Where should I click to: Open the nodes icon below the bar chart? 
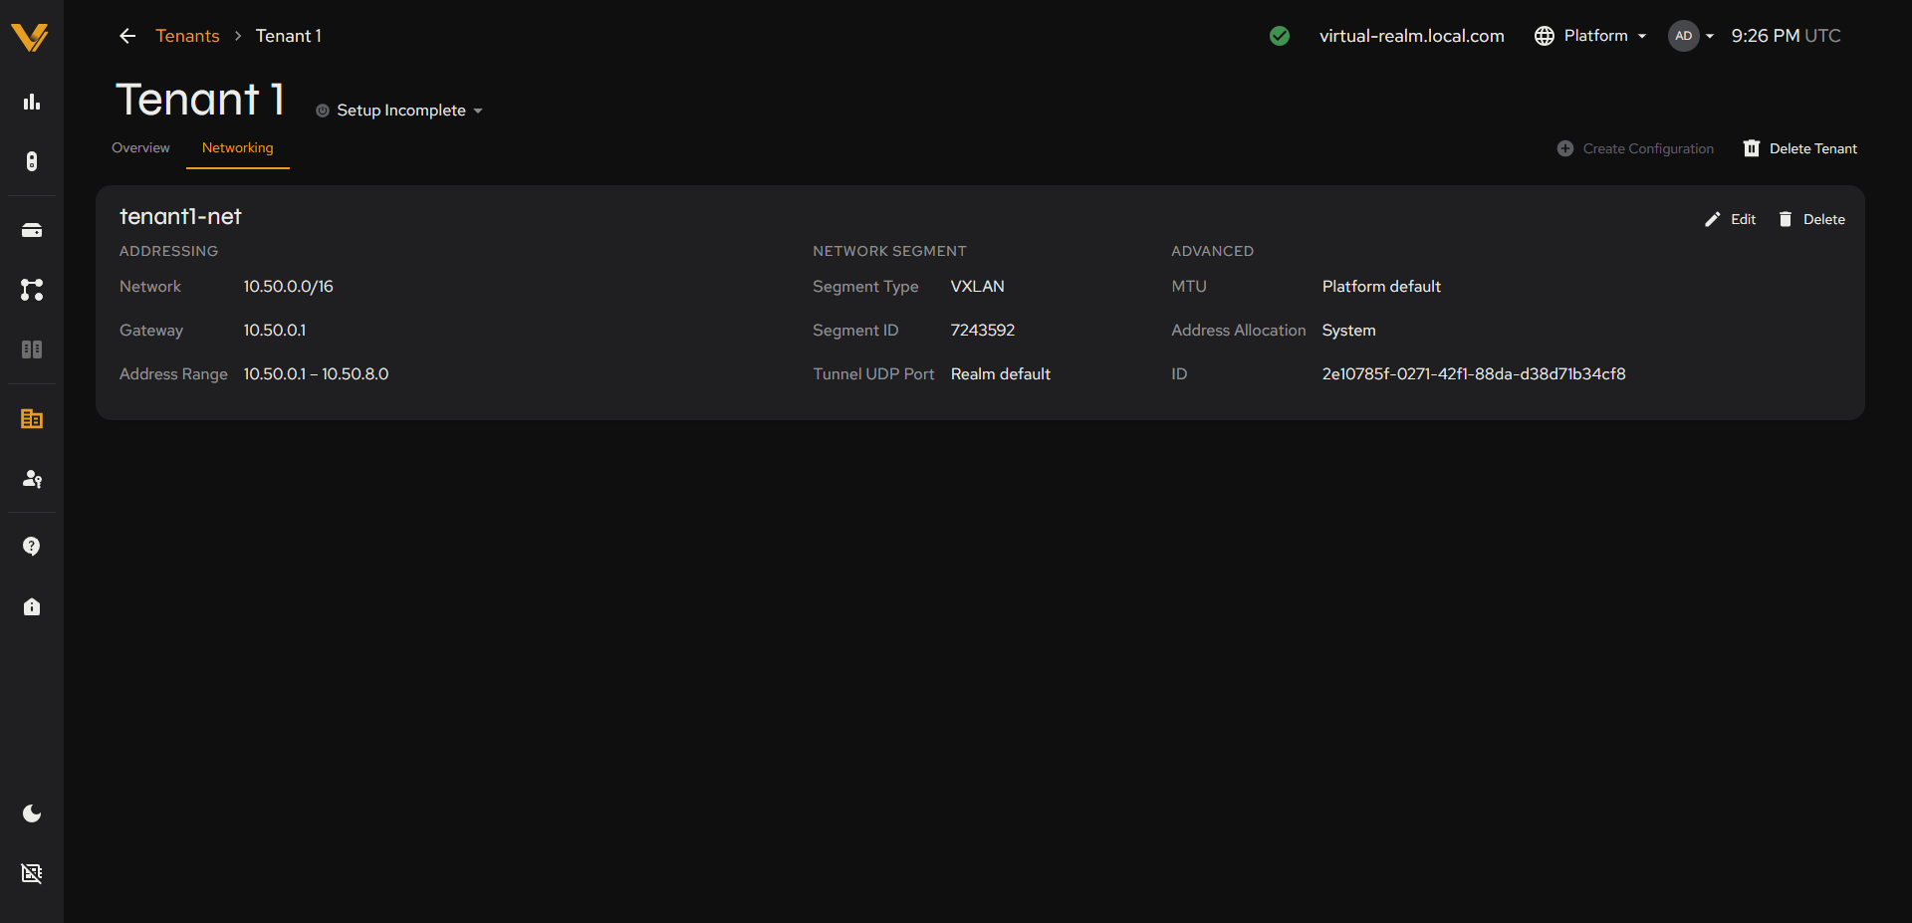pos(32,161)
